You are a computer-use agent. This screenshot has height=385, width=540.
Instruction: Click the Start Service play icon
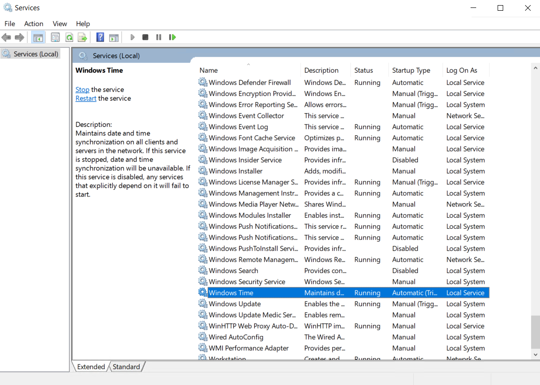[132, 37]
